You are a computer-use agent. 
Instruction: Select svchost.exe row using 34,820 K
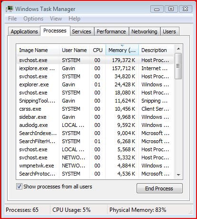[x=95, y=76]
